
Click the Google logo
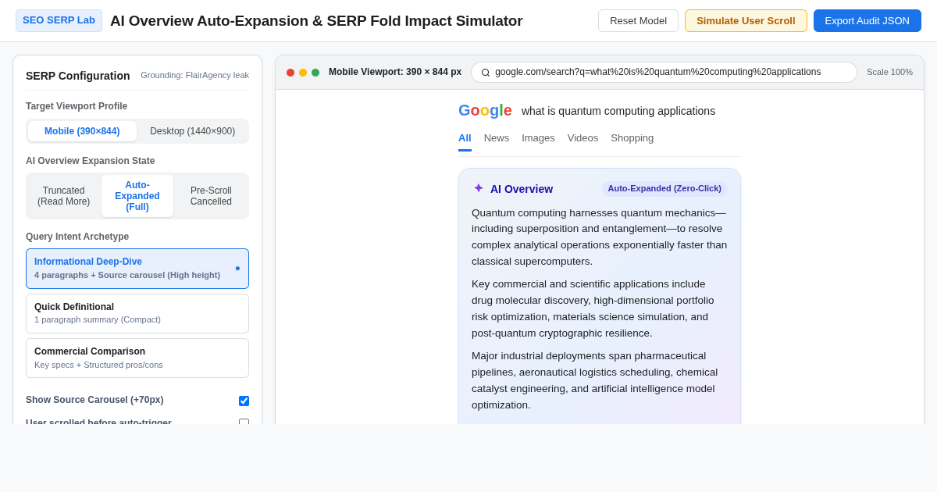click(485, 110)
